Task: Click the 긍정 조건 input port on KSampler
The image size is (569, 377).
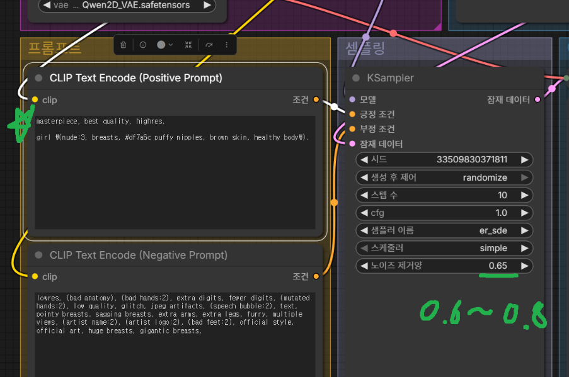Action: 352,114
